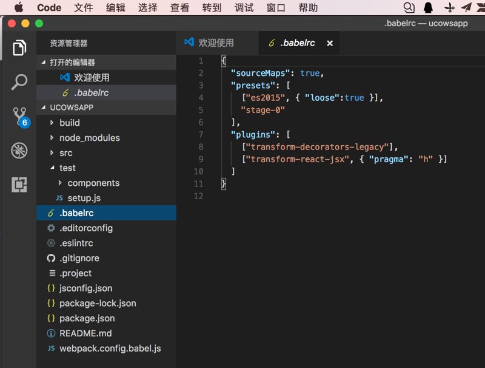Open Source Control view with 6 changes

pyautogui.click(x=21, y=117)
